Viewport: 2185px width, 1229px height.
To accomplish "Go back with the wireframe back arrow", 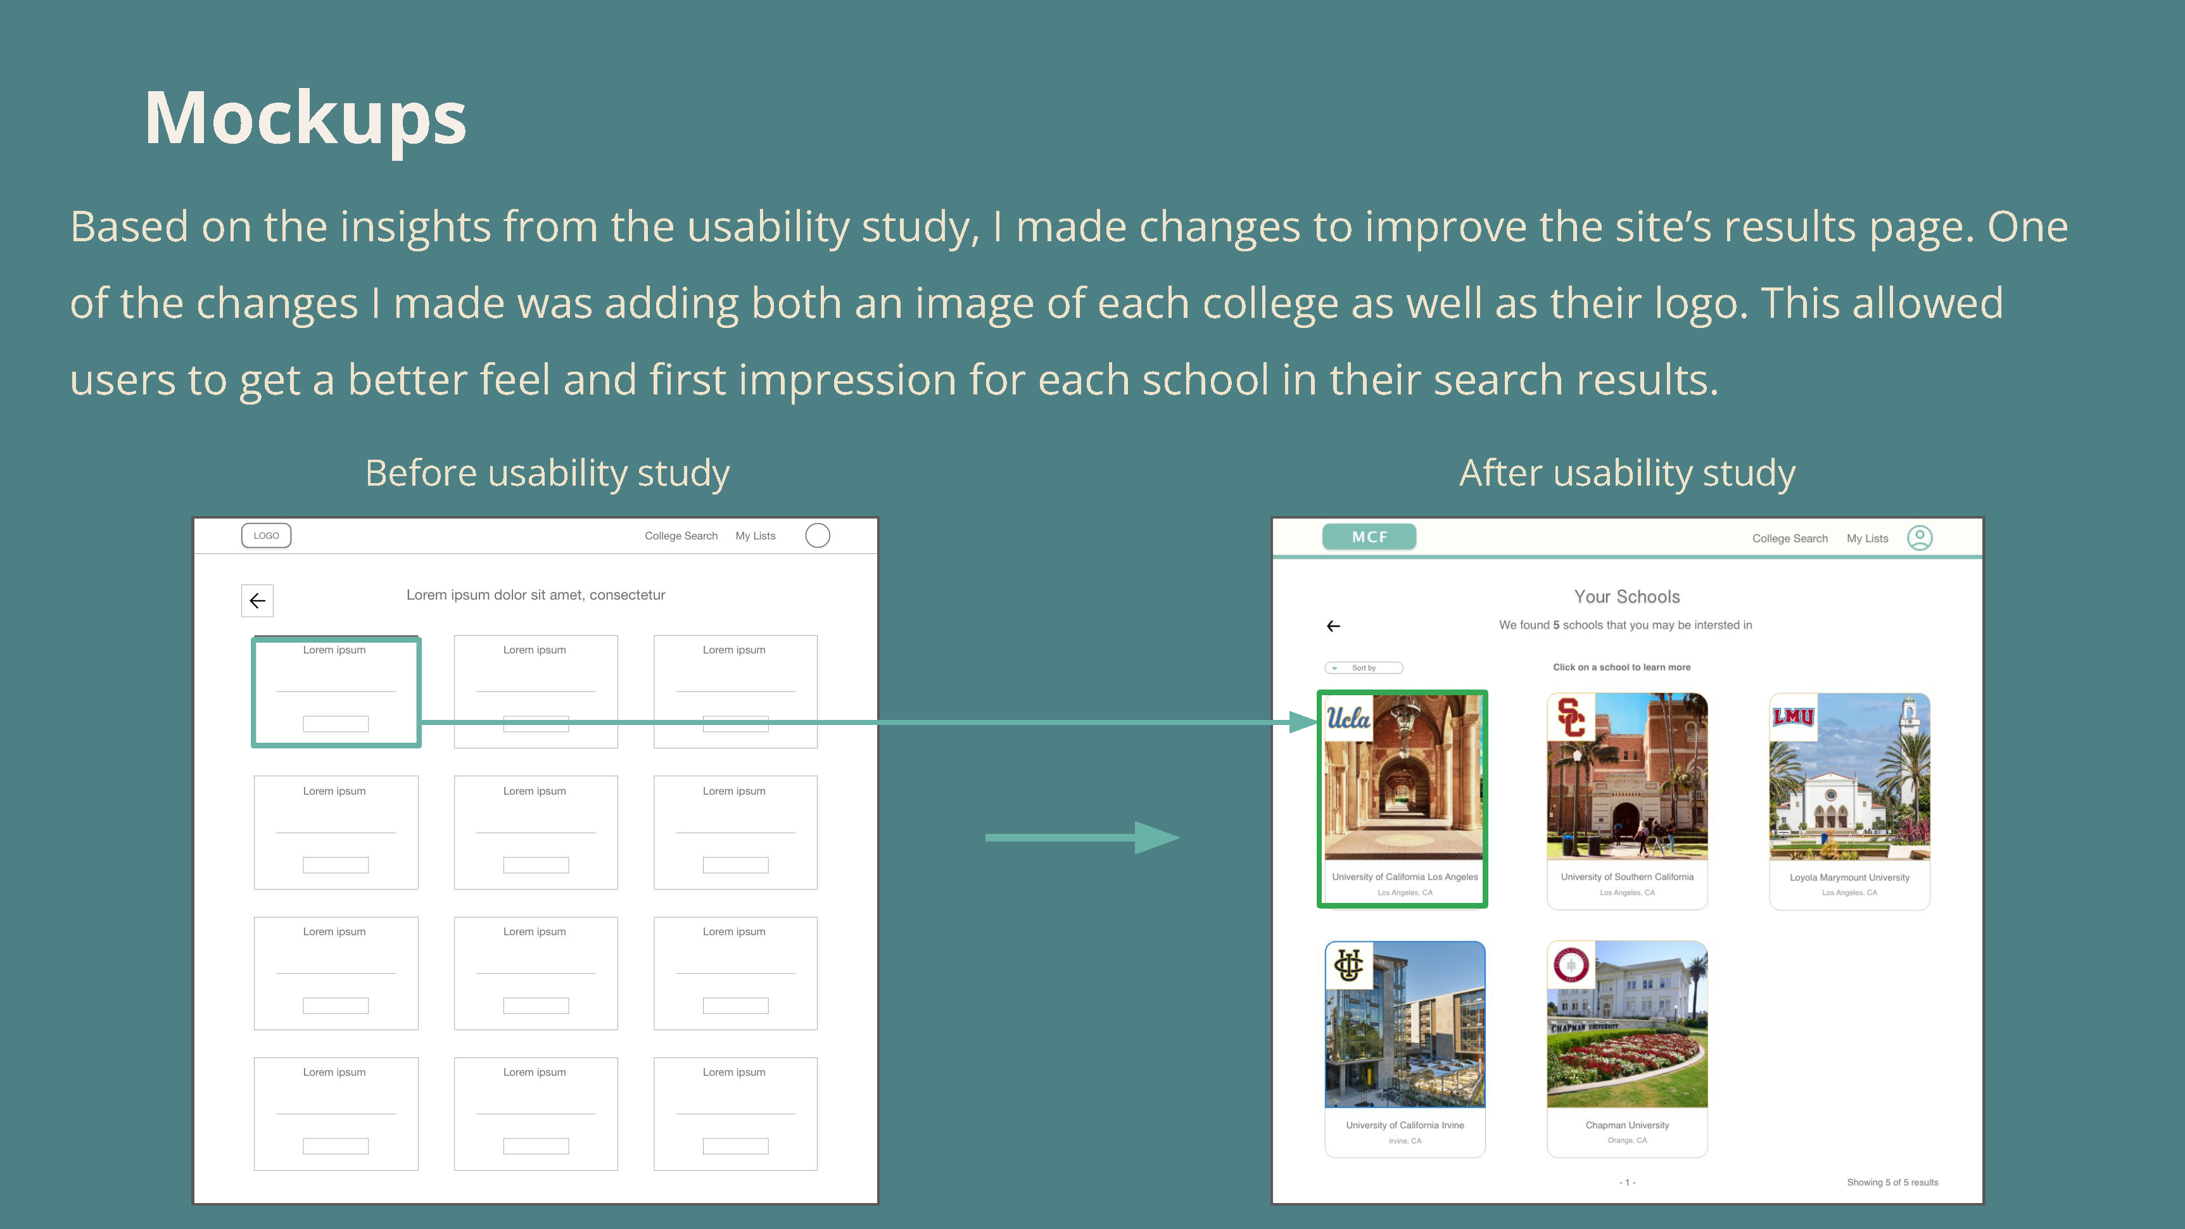I will (257, 600).
